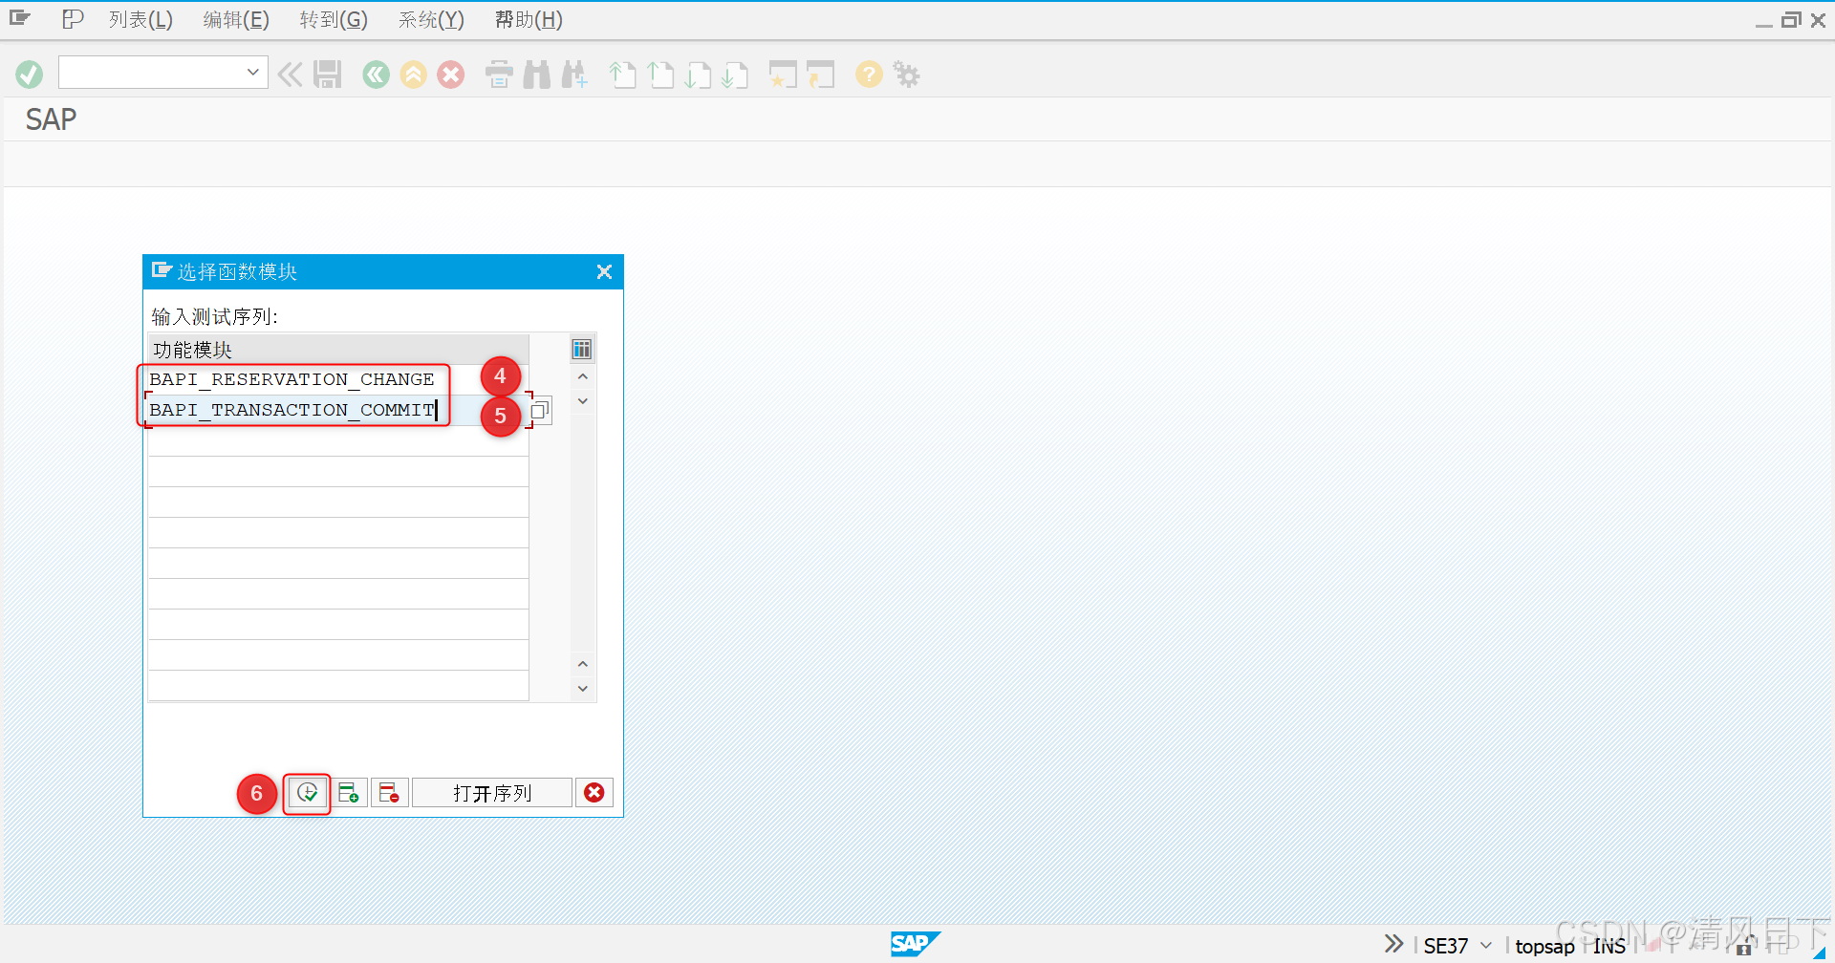Open the command field dropdown arrow
Image resolution: width=1835 pixels, height=963 pixels.
click(x=252, y=72)
